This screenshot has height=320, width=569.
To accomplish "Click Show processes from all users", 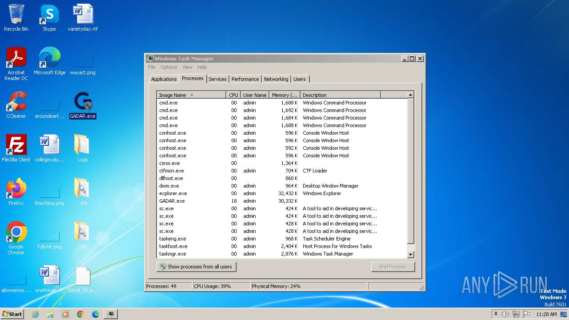I will pyautogui.click(x=196, y=267).
